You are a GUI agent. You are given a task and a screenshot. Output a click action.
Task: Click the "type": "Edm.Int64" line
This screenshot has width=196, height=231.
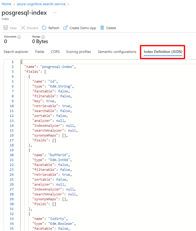coord(52,160)
